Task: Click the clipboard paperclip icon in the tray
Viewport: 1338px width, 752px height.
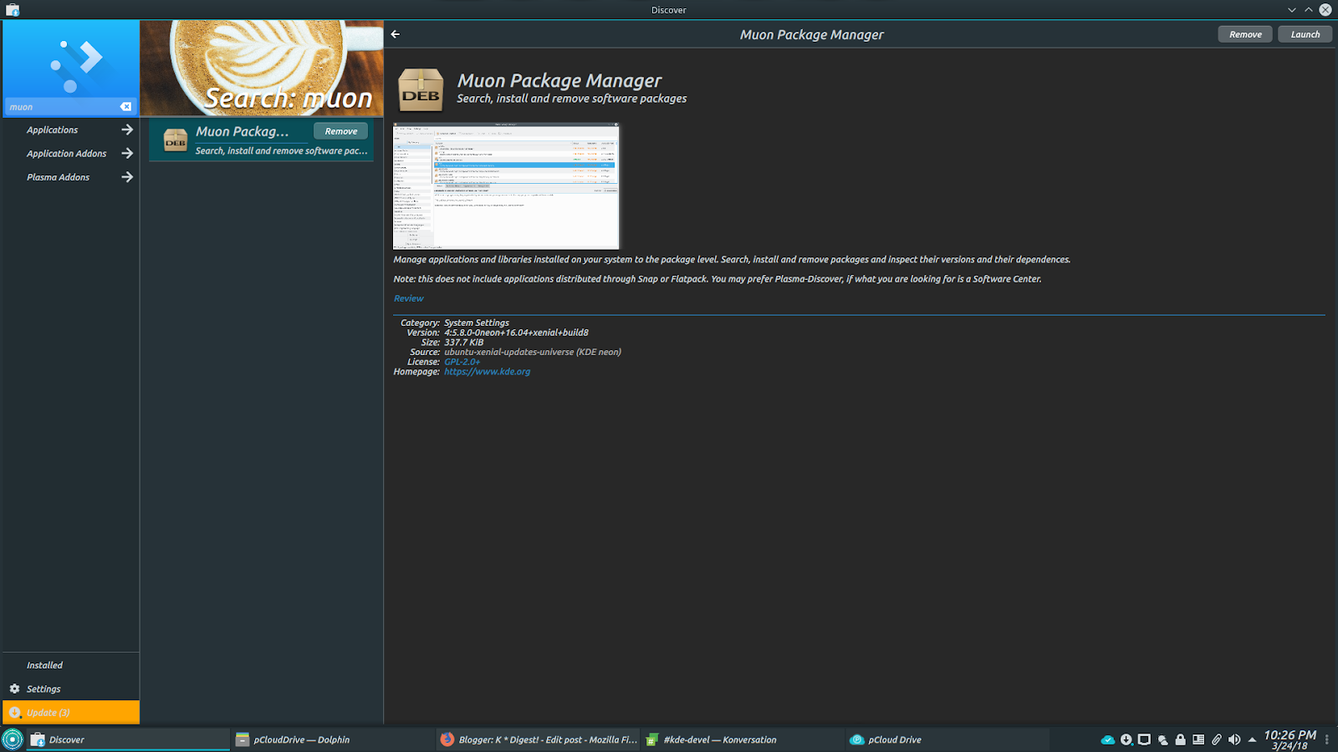Action: click(1217, 739)
